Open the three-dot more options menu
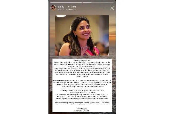 click(x=105, y=8)
